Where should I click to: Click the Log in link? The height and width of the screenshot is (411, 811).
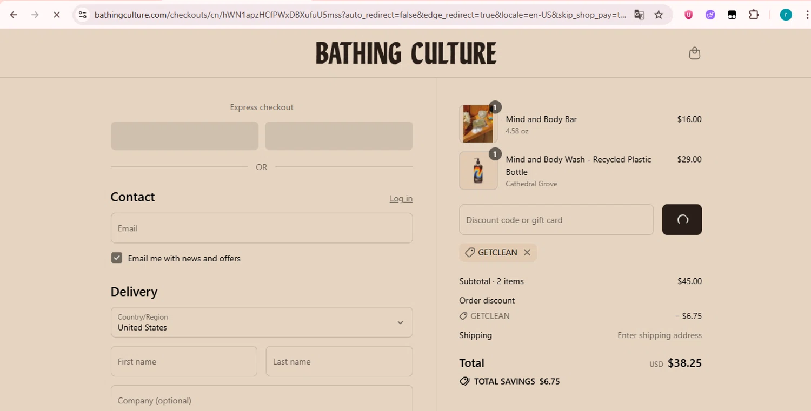click(401, 199)
